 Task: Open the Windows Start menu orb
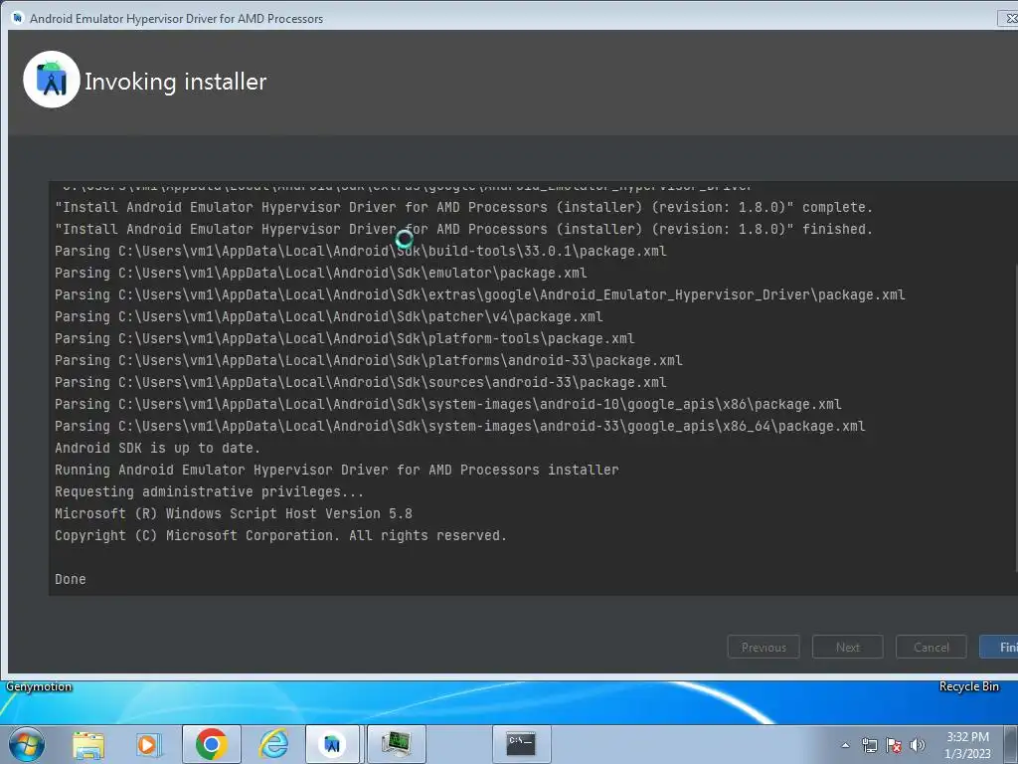click(27, 744)
